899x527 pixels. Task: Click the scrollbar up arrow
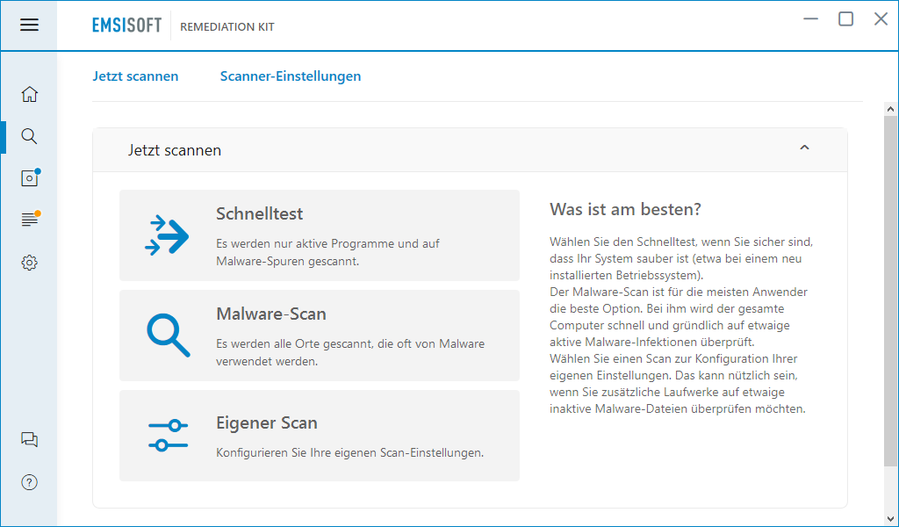(x=890, y=108)
